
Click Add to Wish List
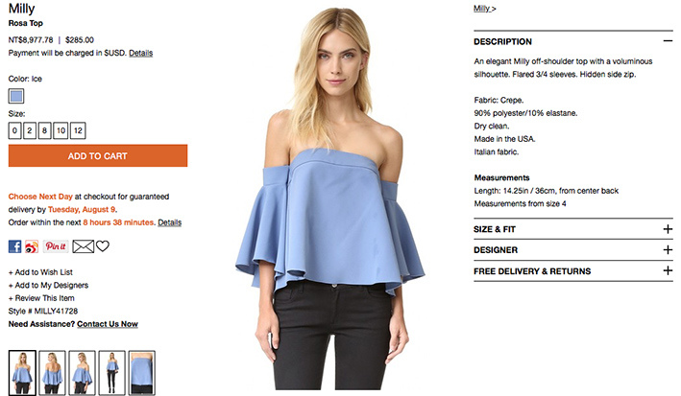(x=41, y=272)
